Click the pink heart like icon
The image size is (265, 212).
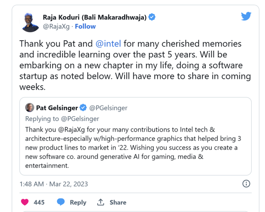coord(25,202)
